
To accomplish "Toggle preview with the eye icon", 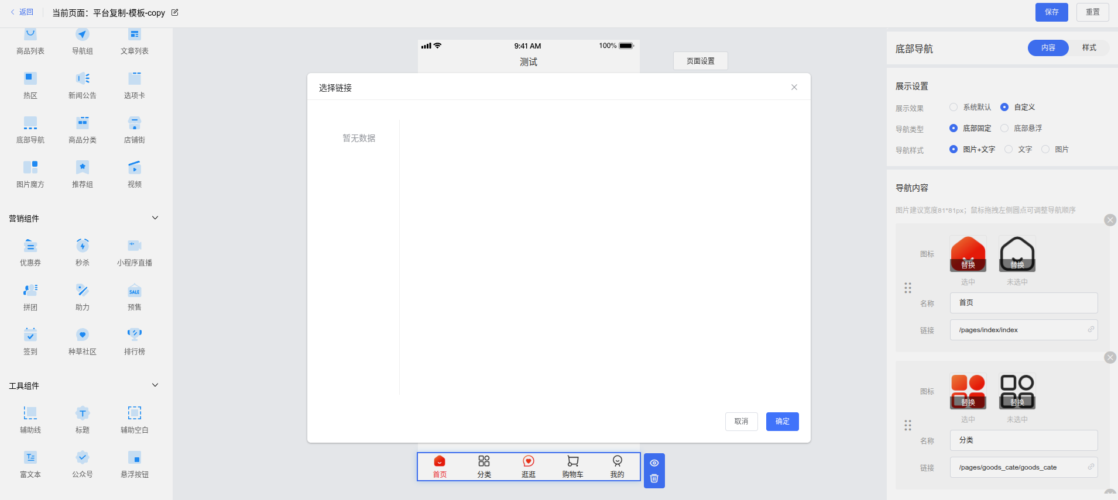I will click(654, 463).
